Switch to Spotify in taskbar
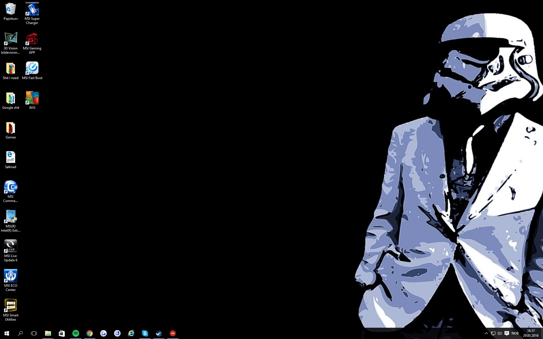 (x=76, y=333)
